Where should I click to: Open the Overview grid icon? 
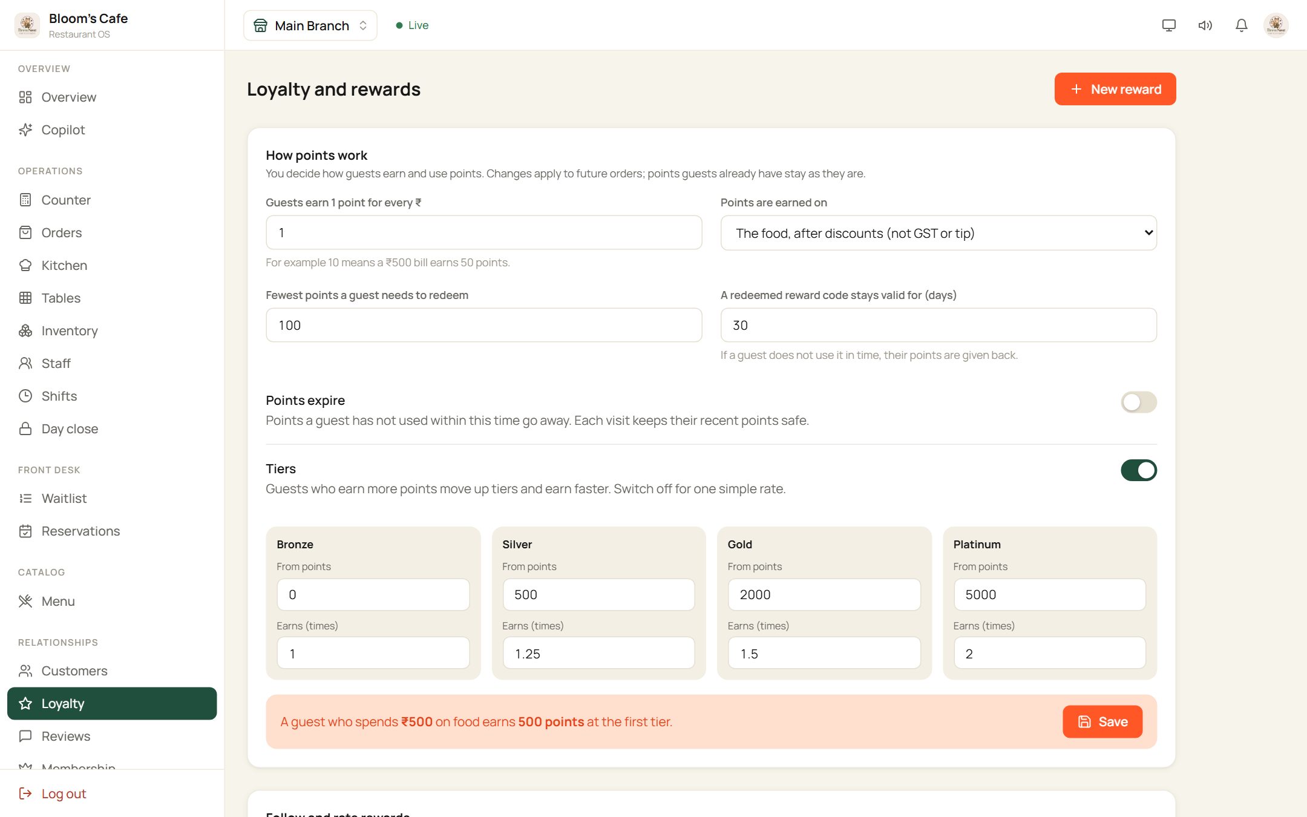(x=25, y=97)
